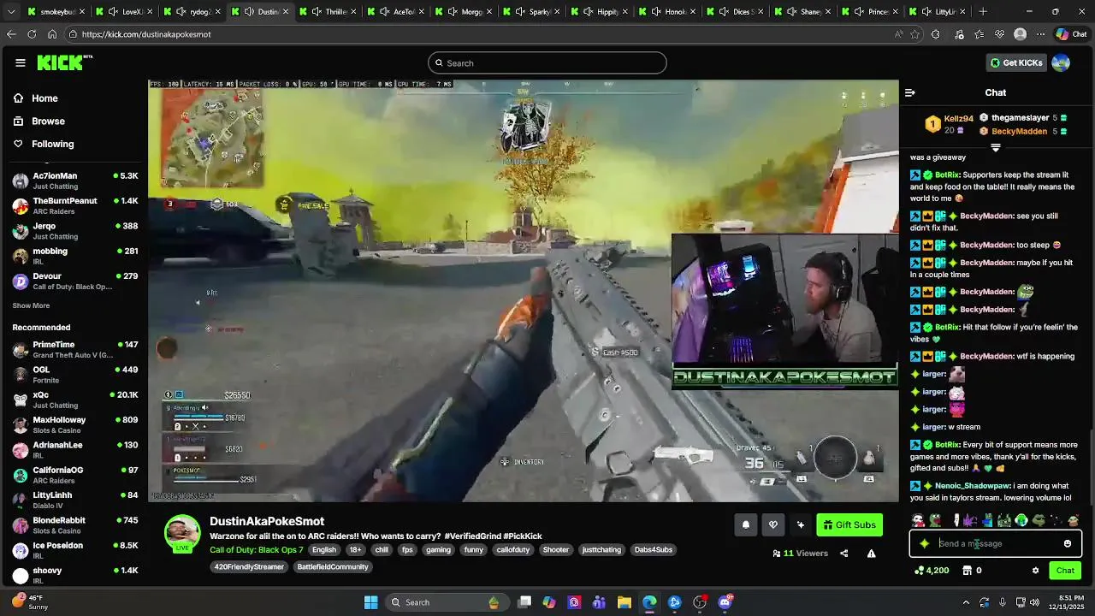Click the green Chat send button
This screenshot has height=616, width=1095.
[1065, 571]
